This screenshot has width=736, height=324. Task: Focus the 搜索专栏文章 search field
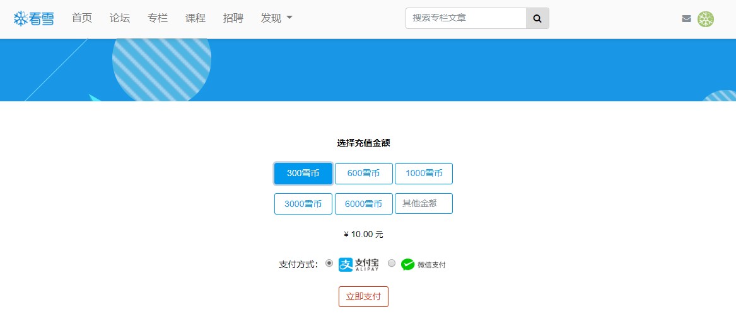point(465,18)
